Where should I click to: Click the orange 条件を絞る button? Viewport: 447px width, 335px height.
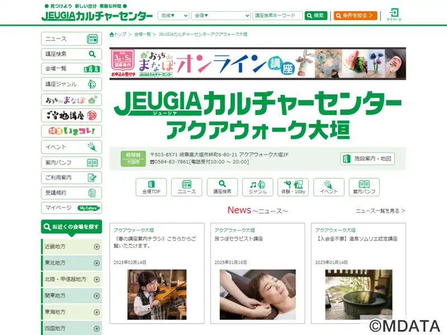tap(355, 16)
